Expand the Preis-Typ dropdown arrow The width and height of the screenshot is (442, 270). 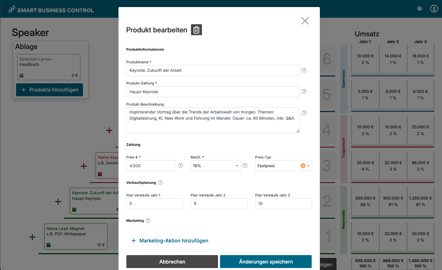(309, 166)
